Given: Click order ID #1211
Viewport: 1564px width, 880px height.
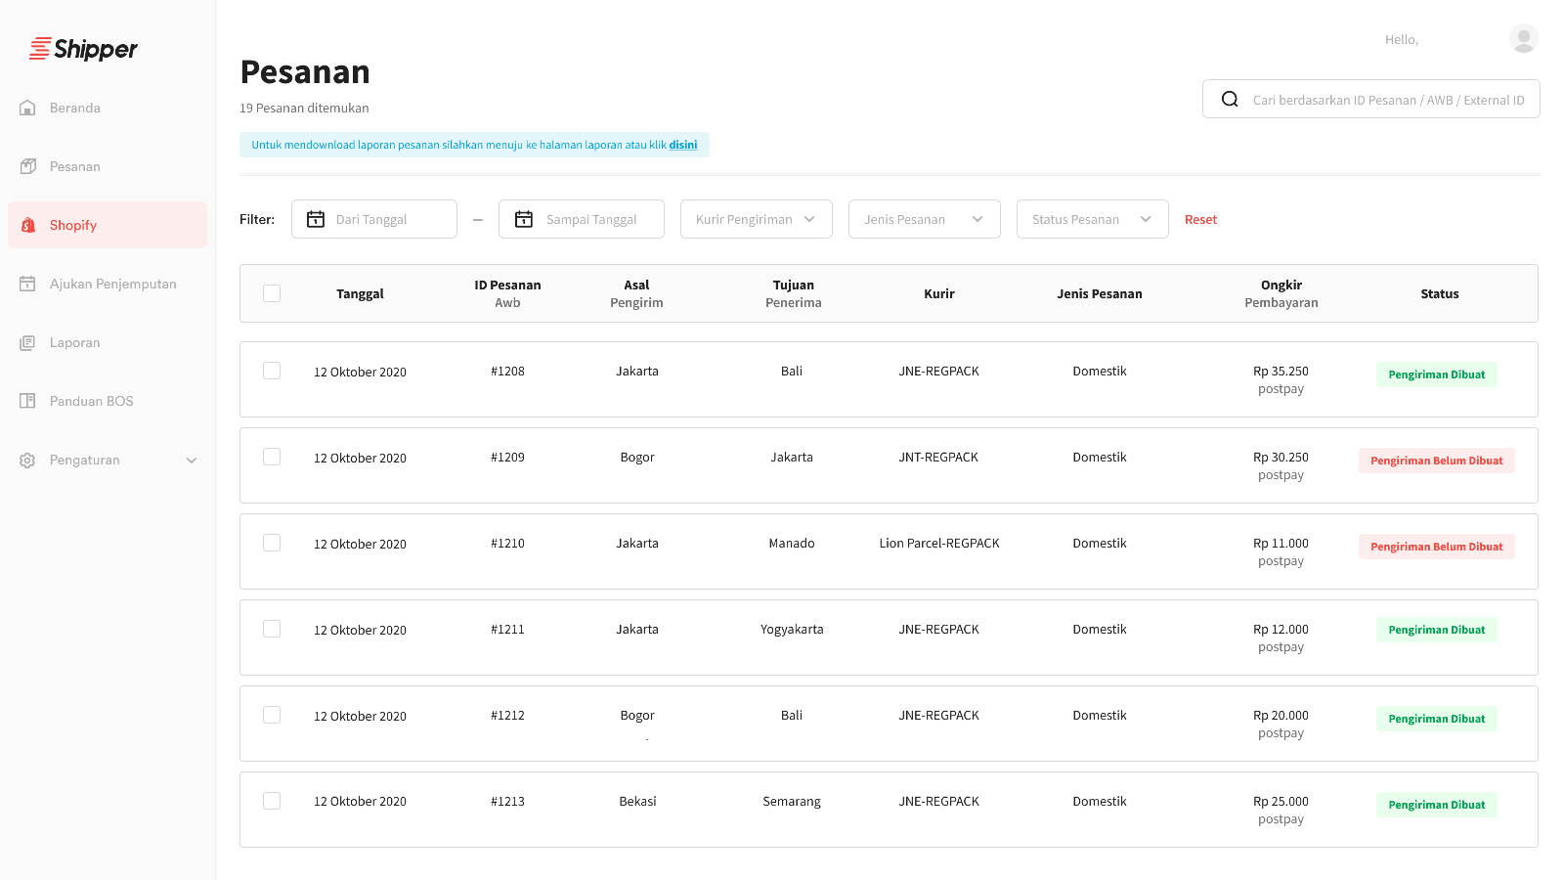Looking at the screenshot, I should [507, 630].
